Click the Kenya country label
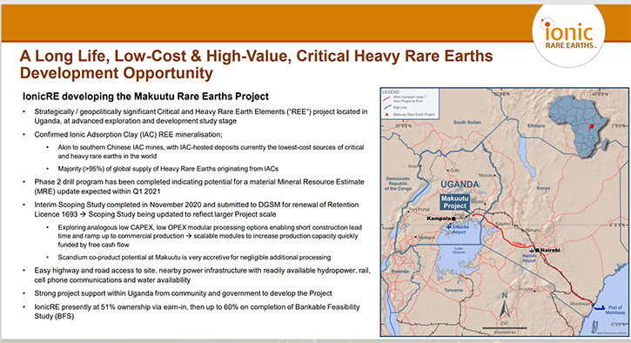 pyautogui.click(x=543, y=188)
